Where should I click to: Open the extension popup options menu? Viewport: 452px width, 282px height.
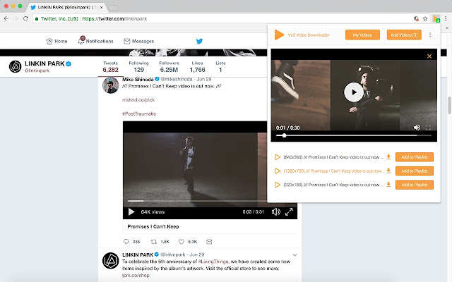pyautogui.click(x=430, y=35)
